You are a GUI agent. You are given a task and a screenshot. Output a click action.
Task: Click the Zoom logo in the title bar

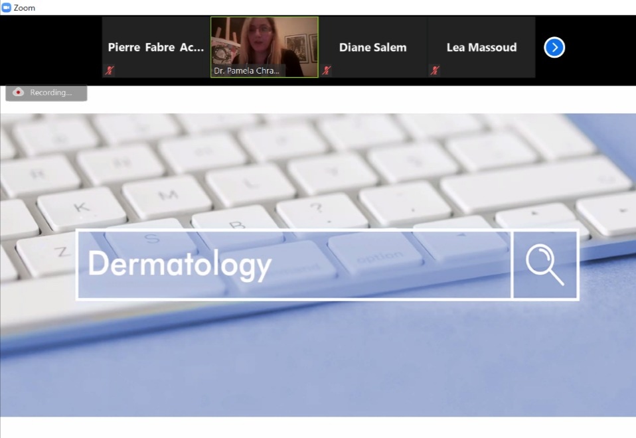click(6, 8)
